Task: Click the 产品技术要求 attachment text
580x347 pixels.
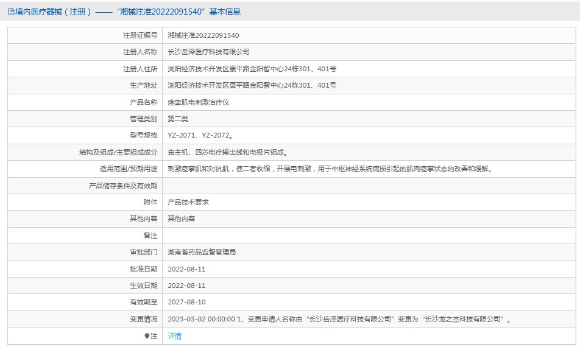Action: tap(188, 202)
